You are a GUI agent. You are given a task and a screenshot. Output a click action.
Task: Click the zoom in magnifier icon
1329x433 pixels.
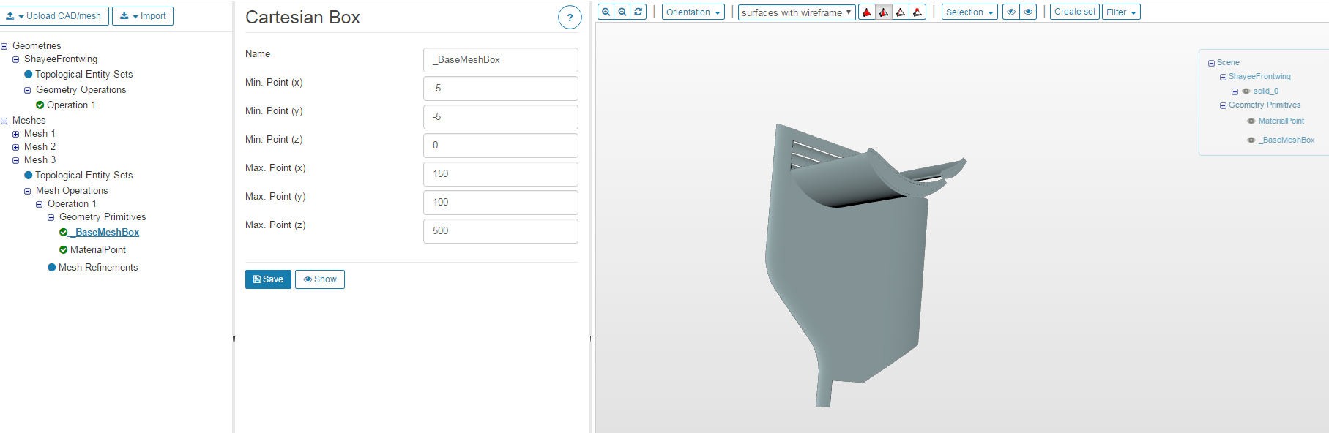(606, 12)
